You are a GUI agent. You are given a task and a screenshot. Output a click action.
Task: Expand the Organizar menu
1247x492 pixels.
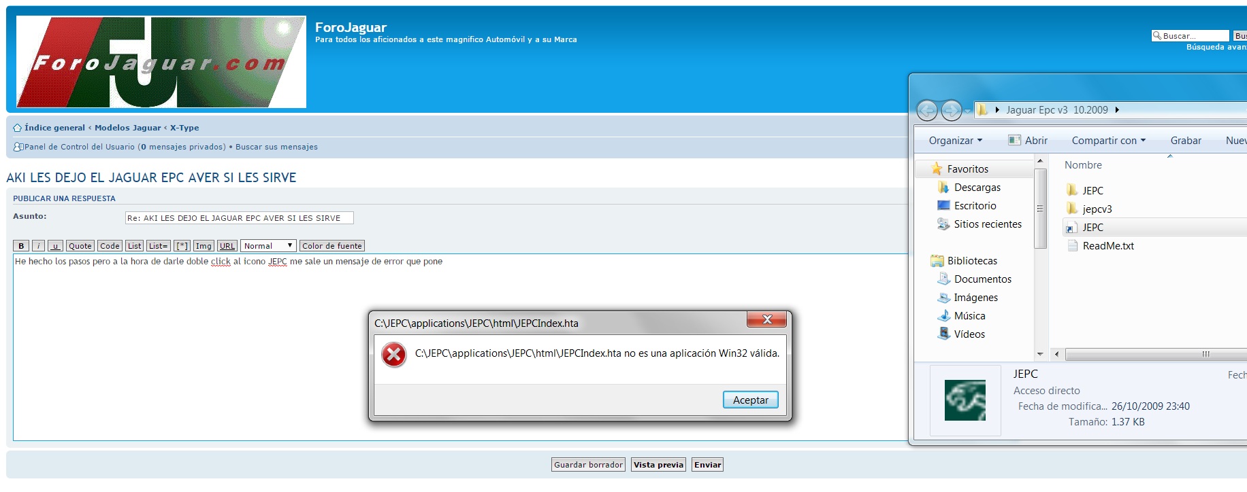click(955, 141)
